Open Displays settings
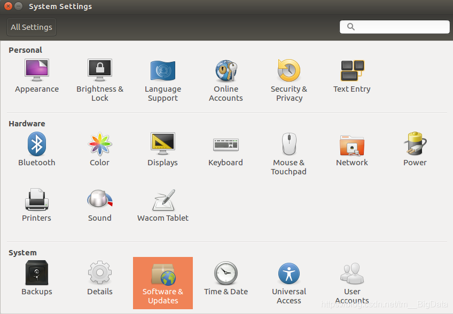This screenshot has width=453, height=314. [x=162, y=149]
